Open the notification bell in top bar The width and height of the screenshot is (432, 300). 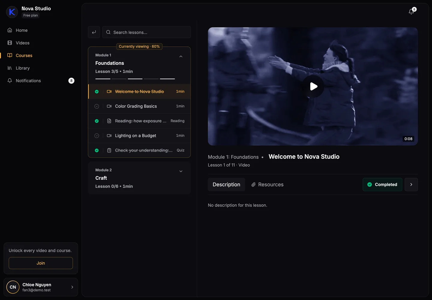(x=411, y=11)
